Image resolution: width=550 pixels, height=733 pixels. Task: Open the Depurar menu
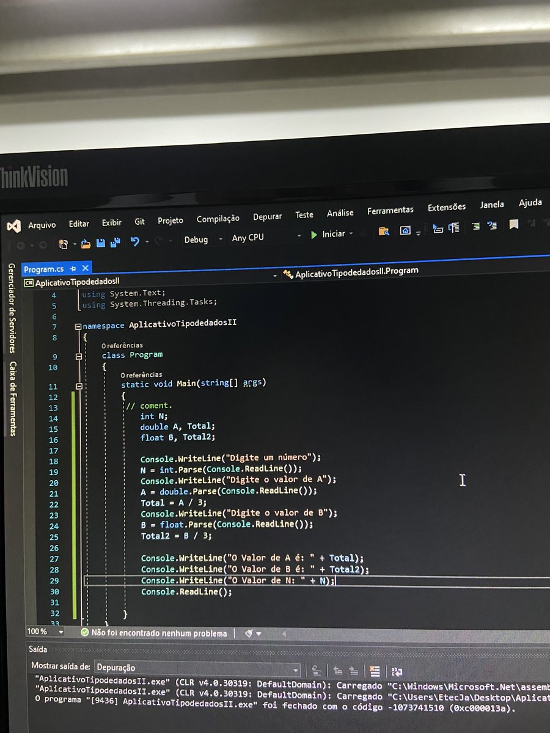click(x=268, y=216)
